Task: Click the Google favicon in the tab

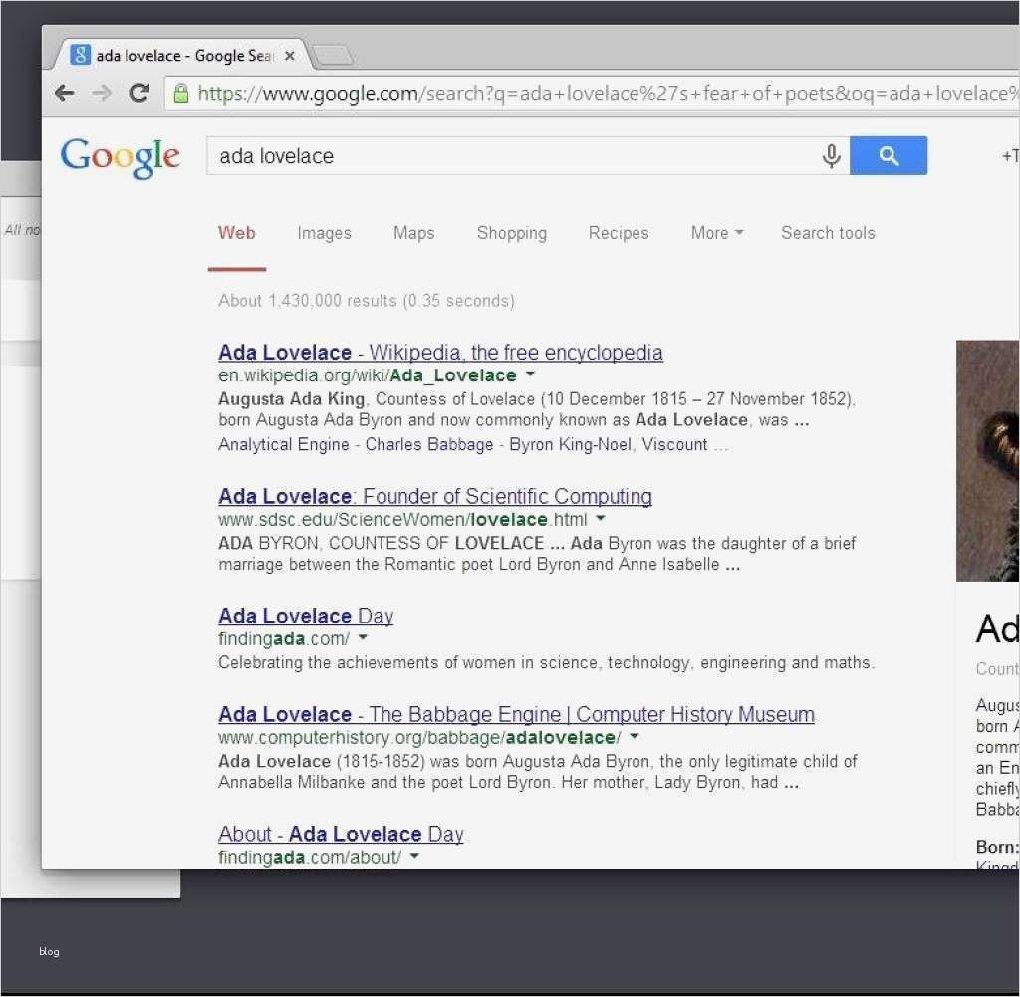Action: coord(80,55)
